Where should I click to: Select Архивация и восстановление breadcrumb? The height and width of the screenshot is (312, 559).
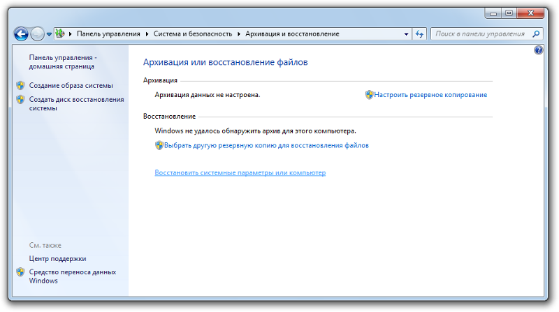(x=292, y=34)
